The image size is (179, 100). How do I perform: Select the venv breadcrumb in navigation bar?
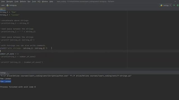pos(3,5)
